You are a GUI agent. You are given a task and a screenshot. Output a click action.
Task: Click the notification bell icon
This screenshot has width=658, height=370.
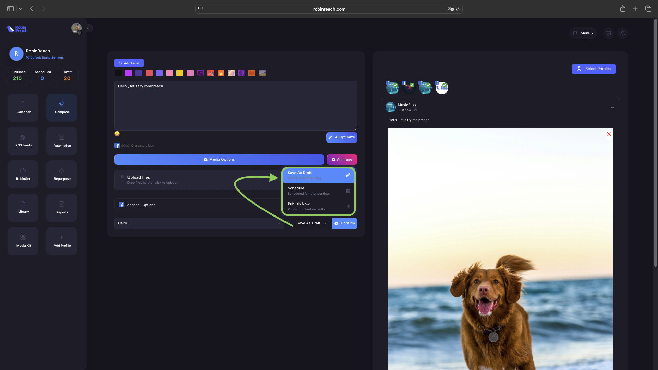click(x=622, y=33)
